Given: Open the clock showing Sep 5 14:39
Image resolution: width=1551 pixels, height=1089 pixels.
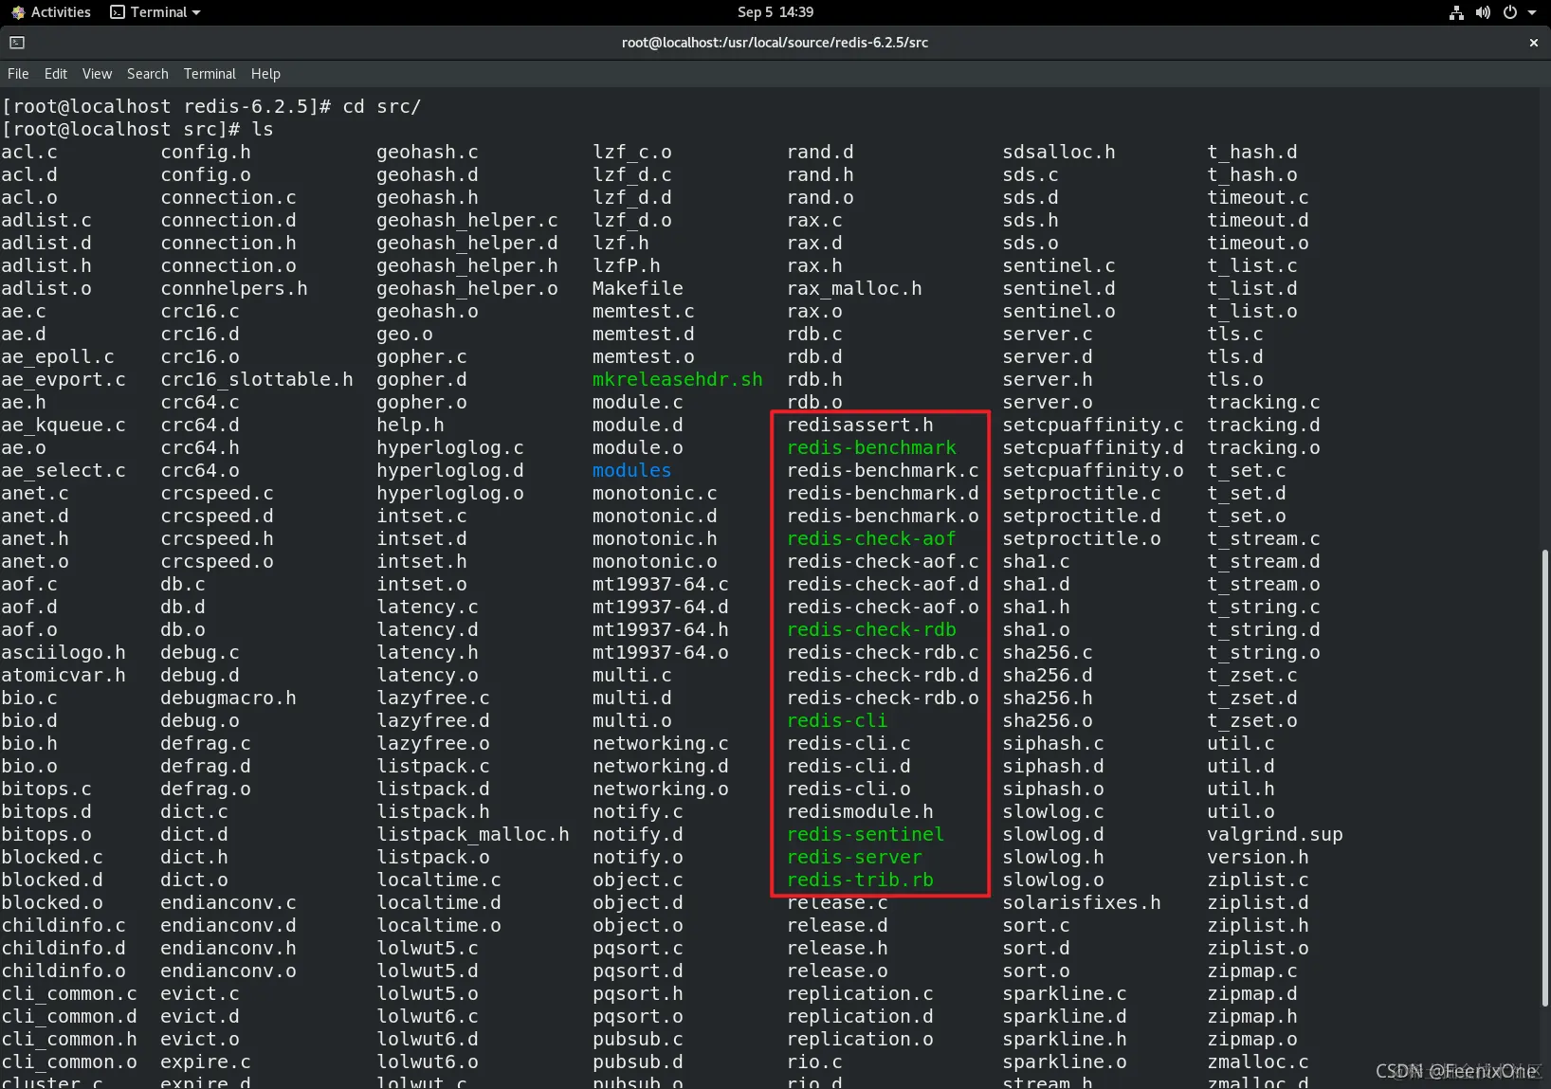Looking at the screenshot, I should (775, 12).
